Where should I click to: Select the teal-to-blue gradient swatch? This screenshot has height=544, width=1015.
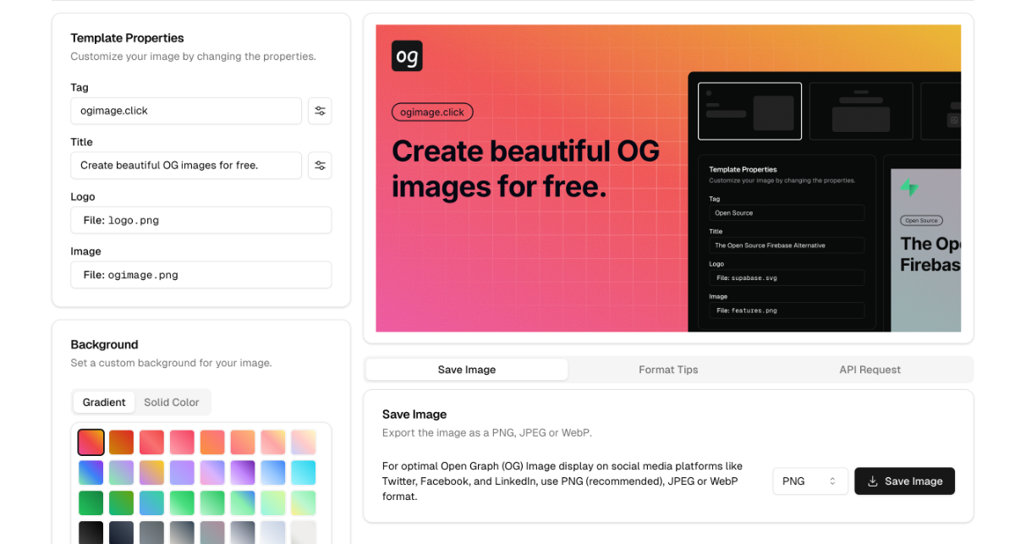(x=151, y=503)
